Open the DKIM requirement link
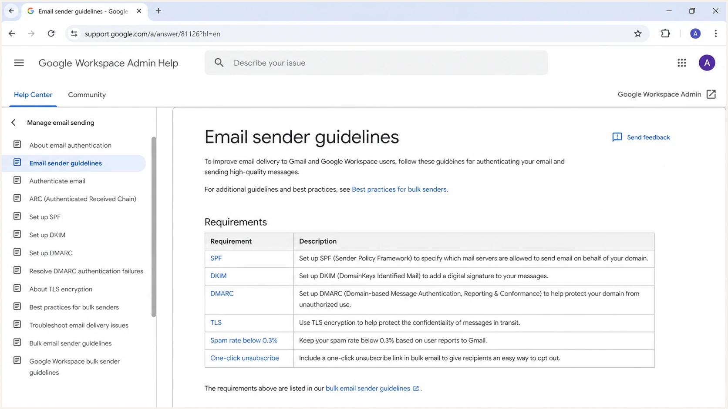 [x=219, y=276]
